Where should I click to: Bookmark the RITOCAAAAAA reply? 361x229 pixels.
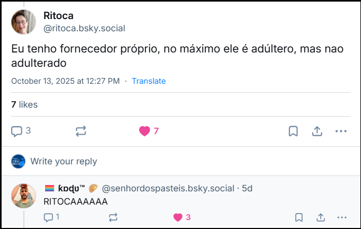click(x=299, y=217)
